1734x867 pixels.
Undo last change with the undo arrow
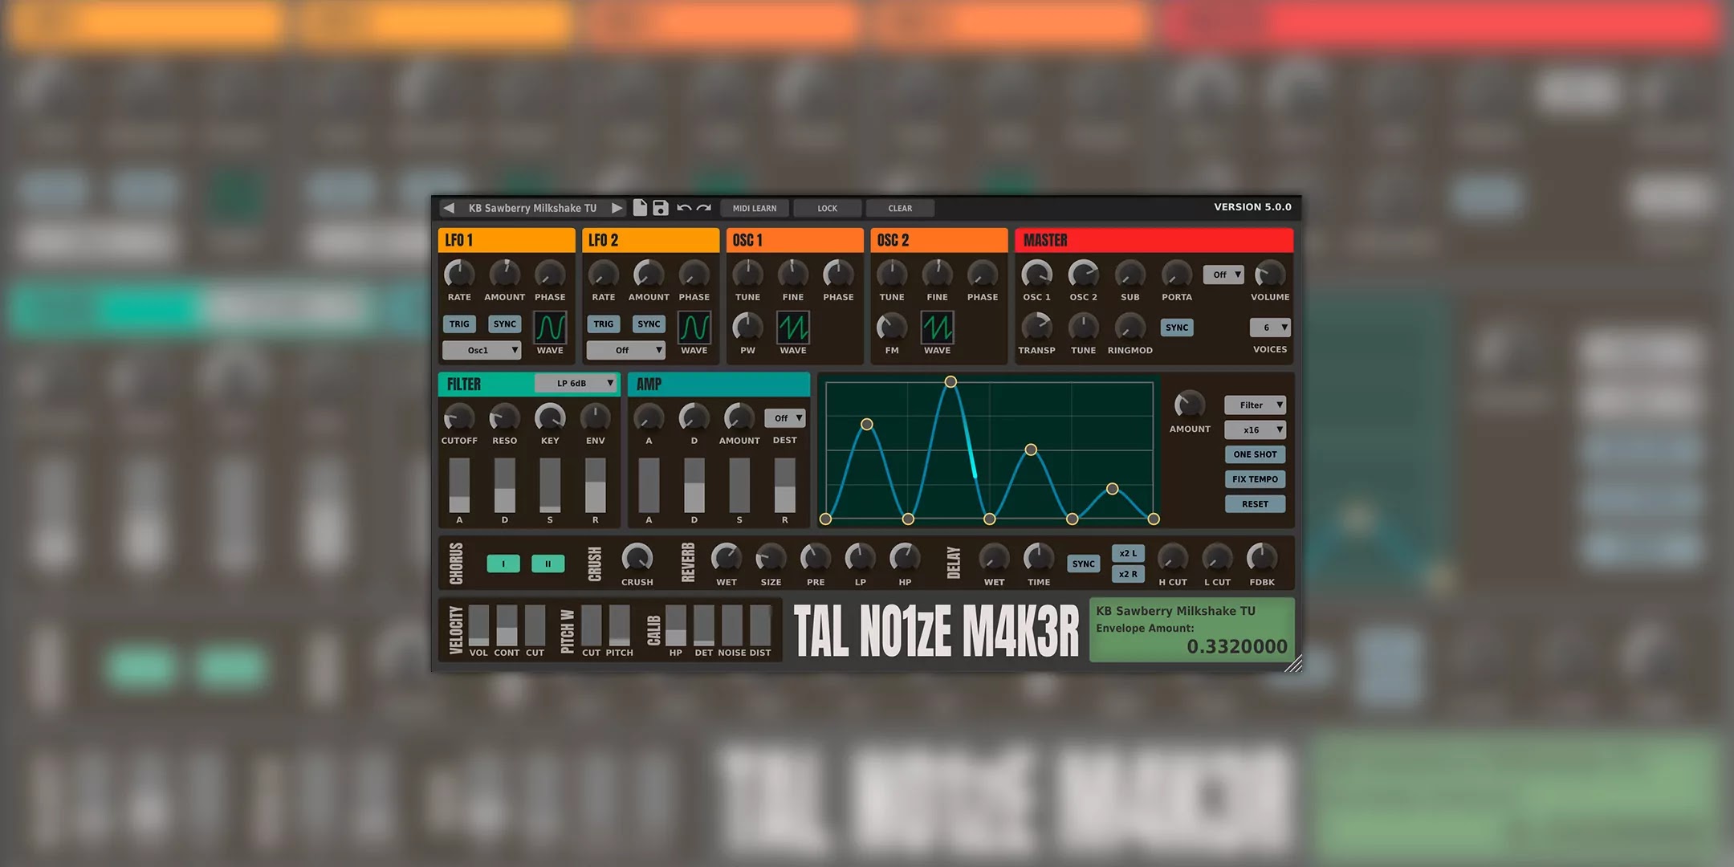[683, 207]
